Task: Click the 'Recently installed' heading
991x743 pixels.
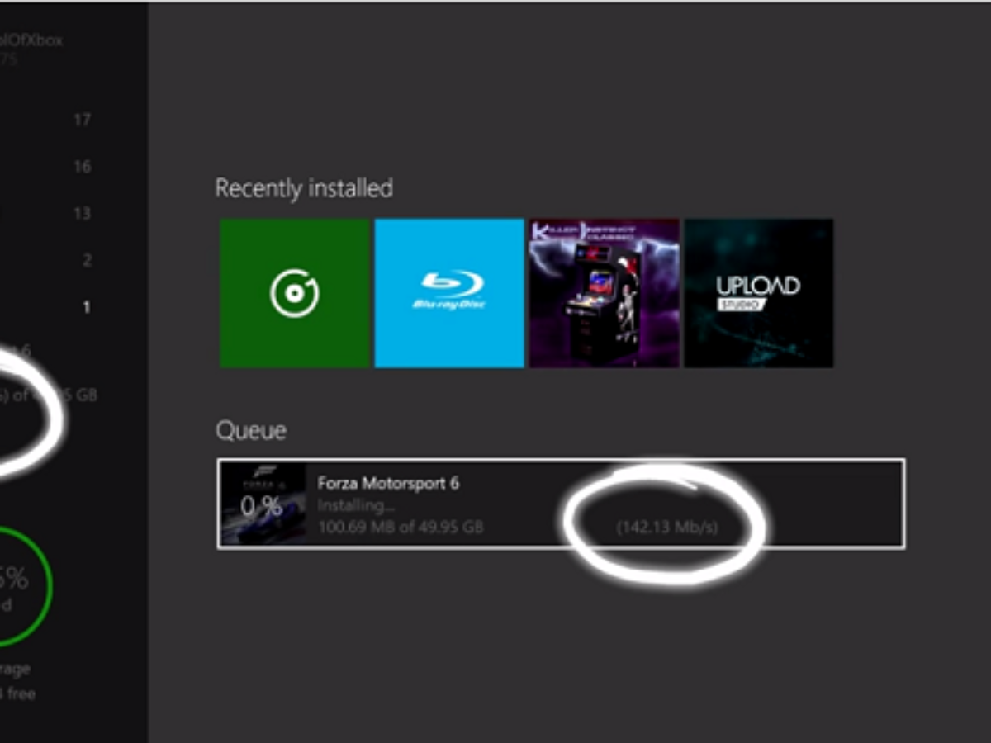Action: 304,188
